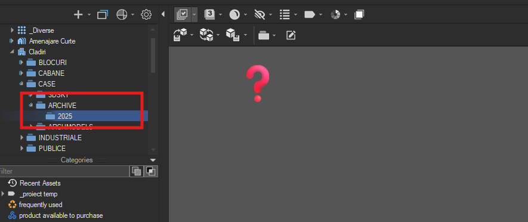Open the select-all icon's dropdown arrow
Screen dimensions: 528x222
click(x=194, y=14)
